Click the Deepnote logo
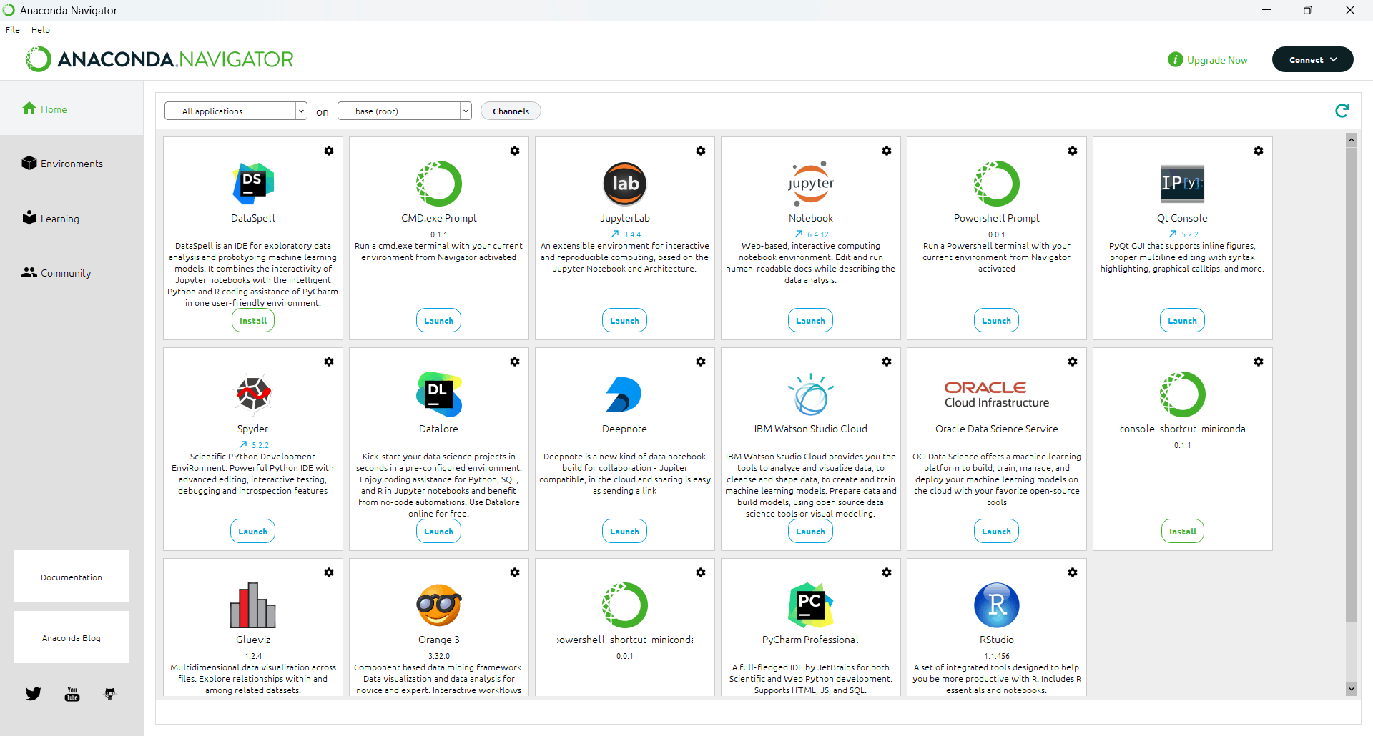The height and width of the screenshot is (736, 1373). [x=624, y=394]
